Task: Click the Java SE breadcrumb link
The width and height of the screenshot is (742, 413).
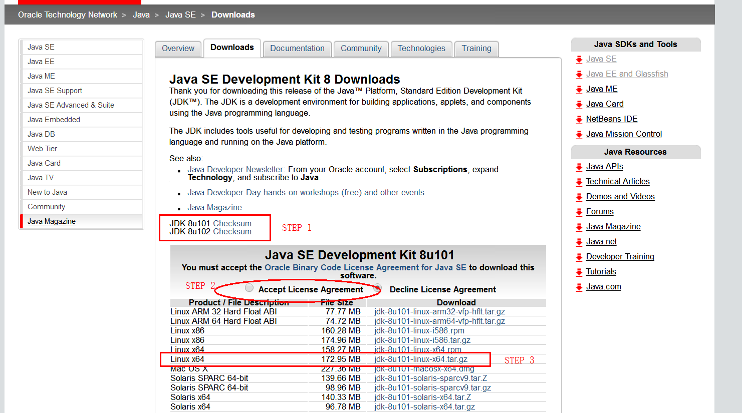Action: [x=180, y=15]
